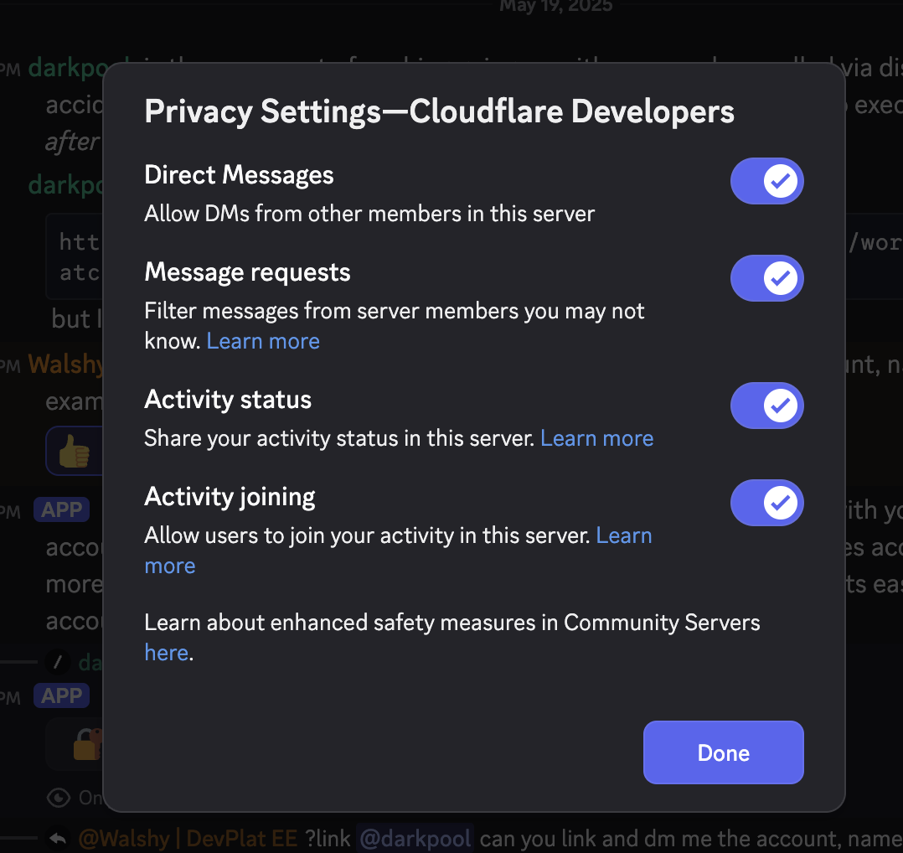Image resolution: width=903 pixels, height=853 pixels.
Task: Turn off the Message requests toggle
Action: (766, 278)
